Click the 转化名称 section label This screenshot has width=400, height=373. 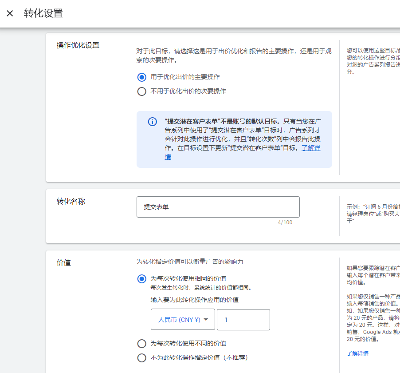(71, 202)
